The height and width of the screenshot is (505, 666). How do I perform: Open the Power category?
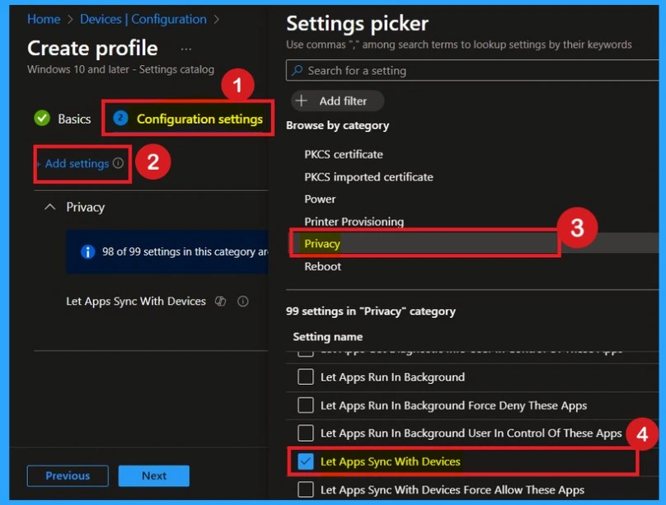coord(320,199)
